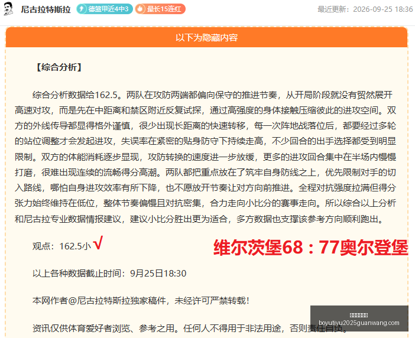Click the red checkmark next to 162.5小

pos(98,242)
